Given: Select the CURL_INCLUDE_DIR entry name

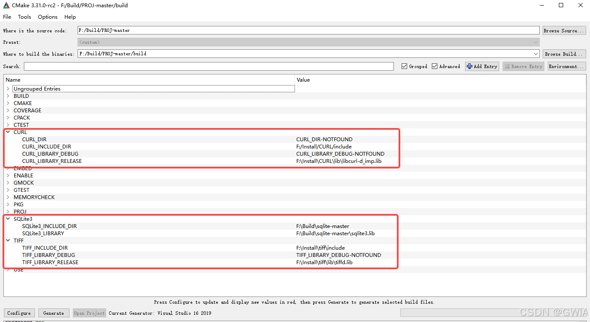Looking at the screenshot, I should (46, 147).
